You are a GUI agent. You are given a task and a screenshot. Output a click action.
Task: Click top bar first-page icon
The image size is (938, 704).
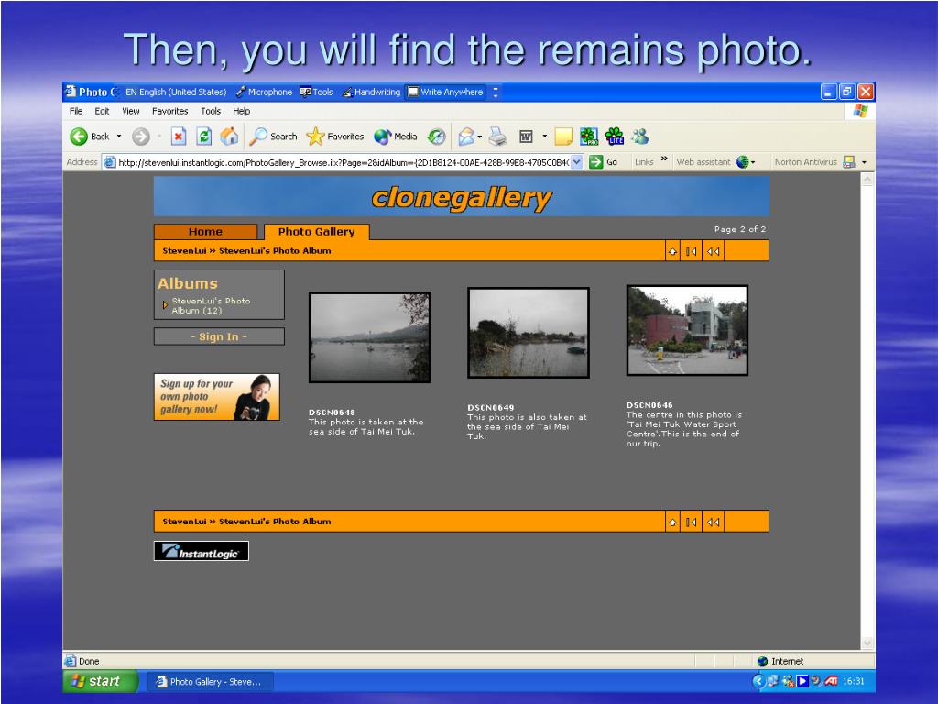click(x=691, y=251)
